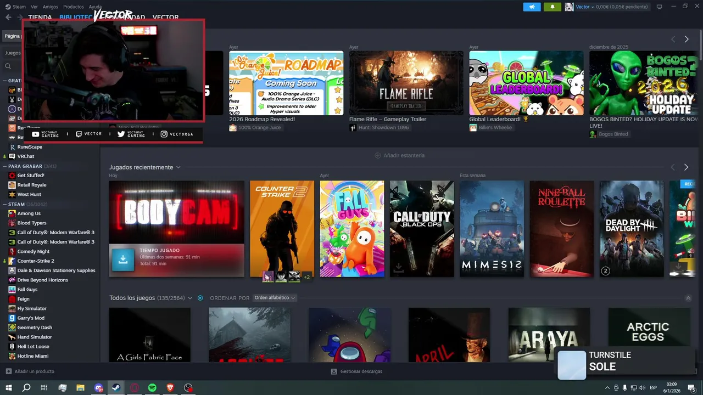Click the Hotline Miami sidebar icon
Viewport: 703px width, 395px height.
click(12, 356)
